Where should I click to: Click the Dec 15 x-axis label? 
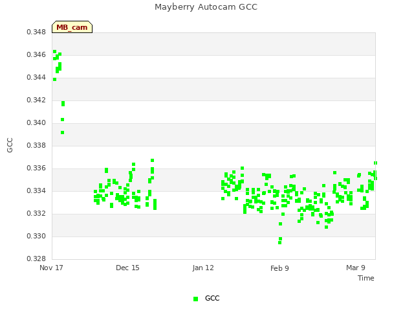pos(127,268)
